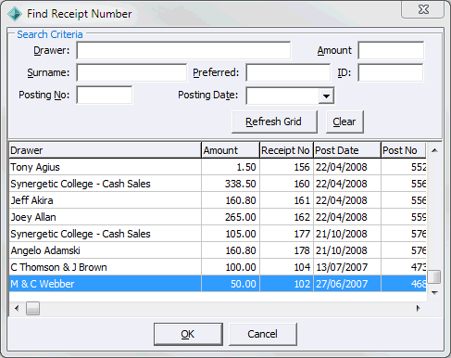Click the vertical scrollbar thumb
Viewport: 451px width, 358px height.
(434, 276)
